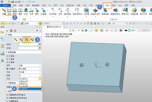Toggle 保留裁剪边界的结束点 checkbox
This screenshot has width=152, height=102.
(x=7, y=98)
